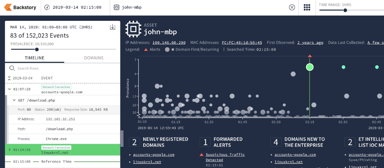Collapse the 02:07:28 event row
384x168 pixels.
[x=9, y=89]
